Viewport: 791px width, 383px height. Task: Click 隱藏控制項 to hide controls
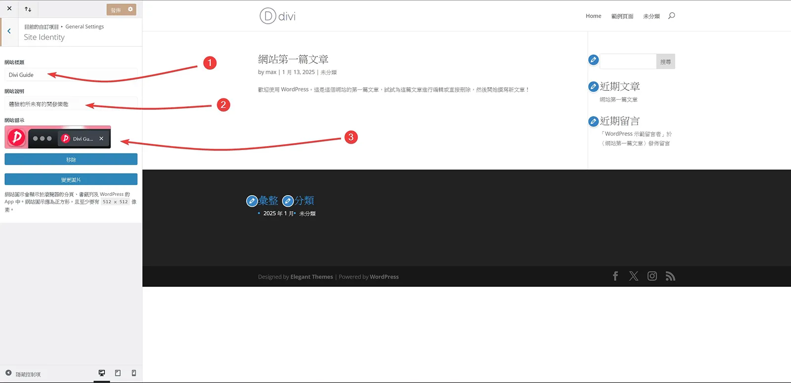pos(28,374)
